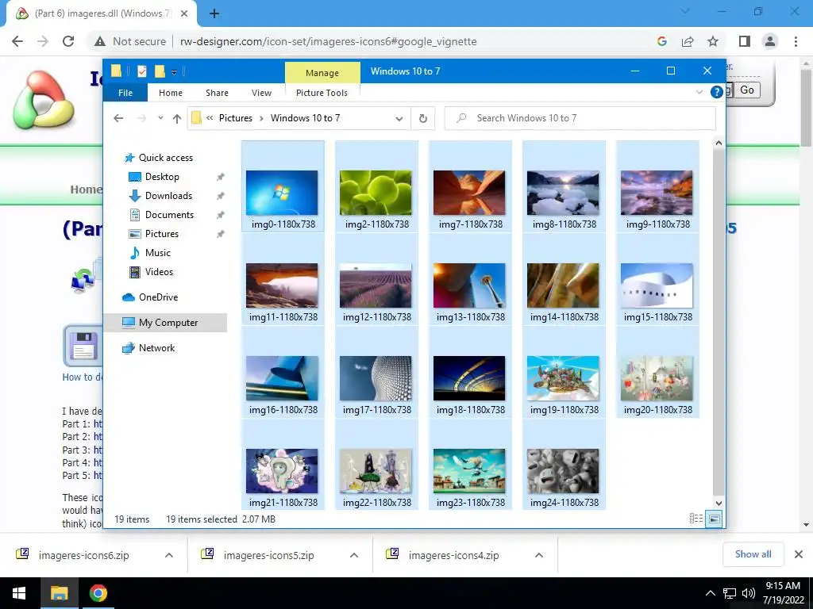Image resolution: width=813 pixels, height=609 pixels.
Task: Switch to the Home ribbon tab
Action: pos(171,93)
